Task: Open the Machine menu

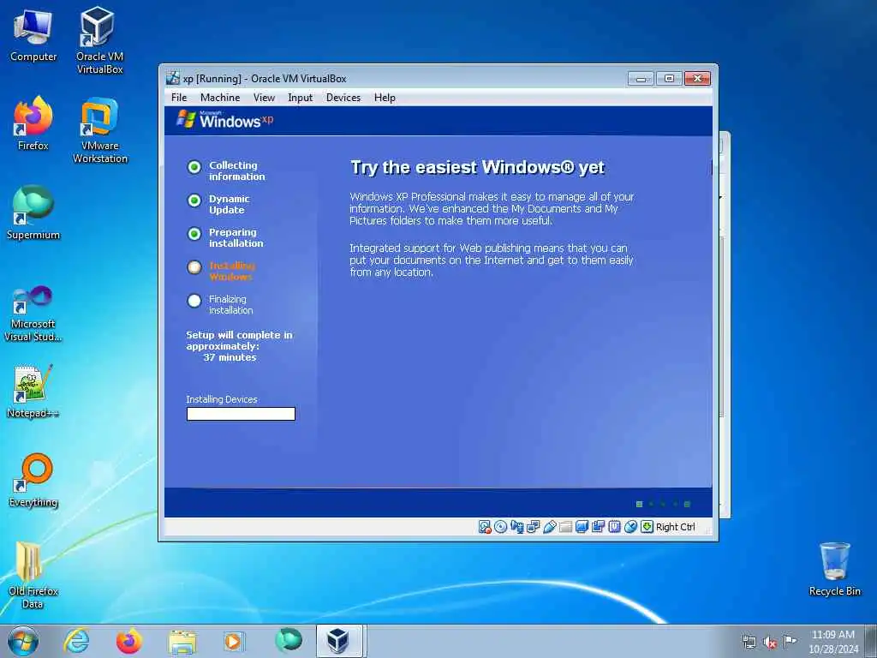Action: 220,98
